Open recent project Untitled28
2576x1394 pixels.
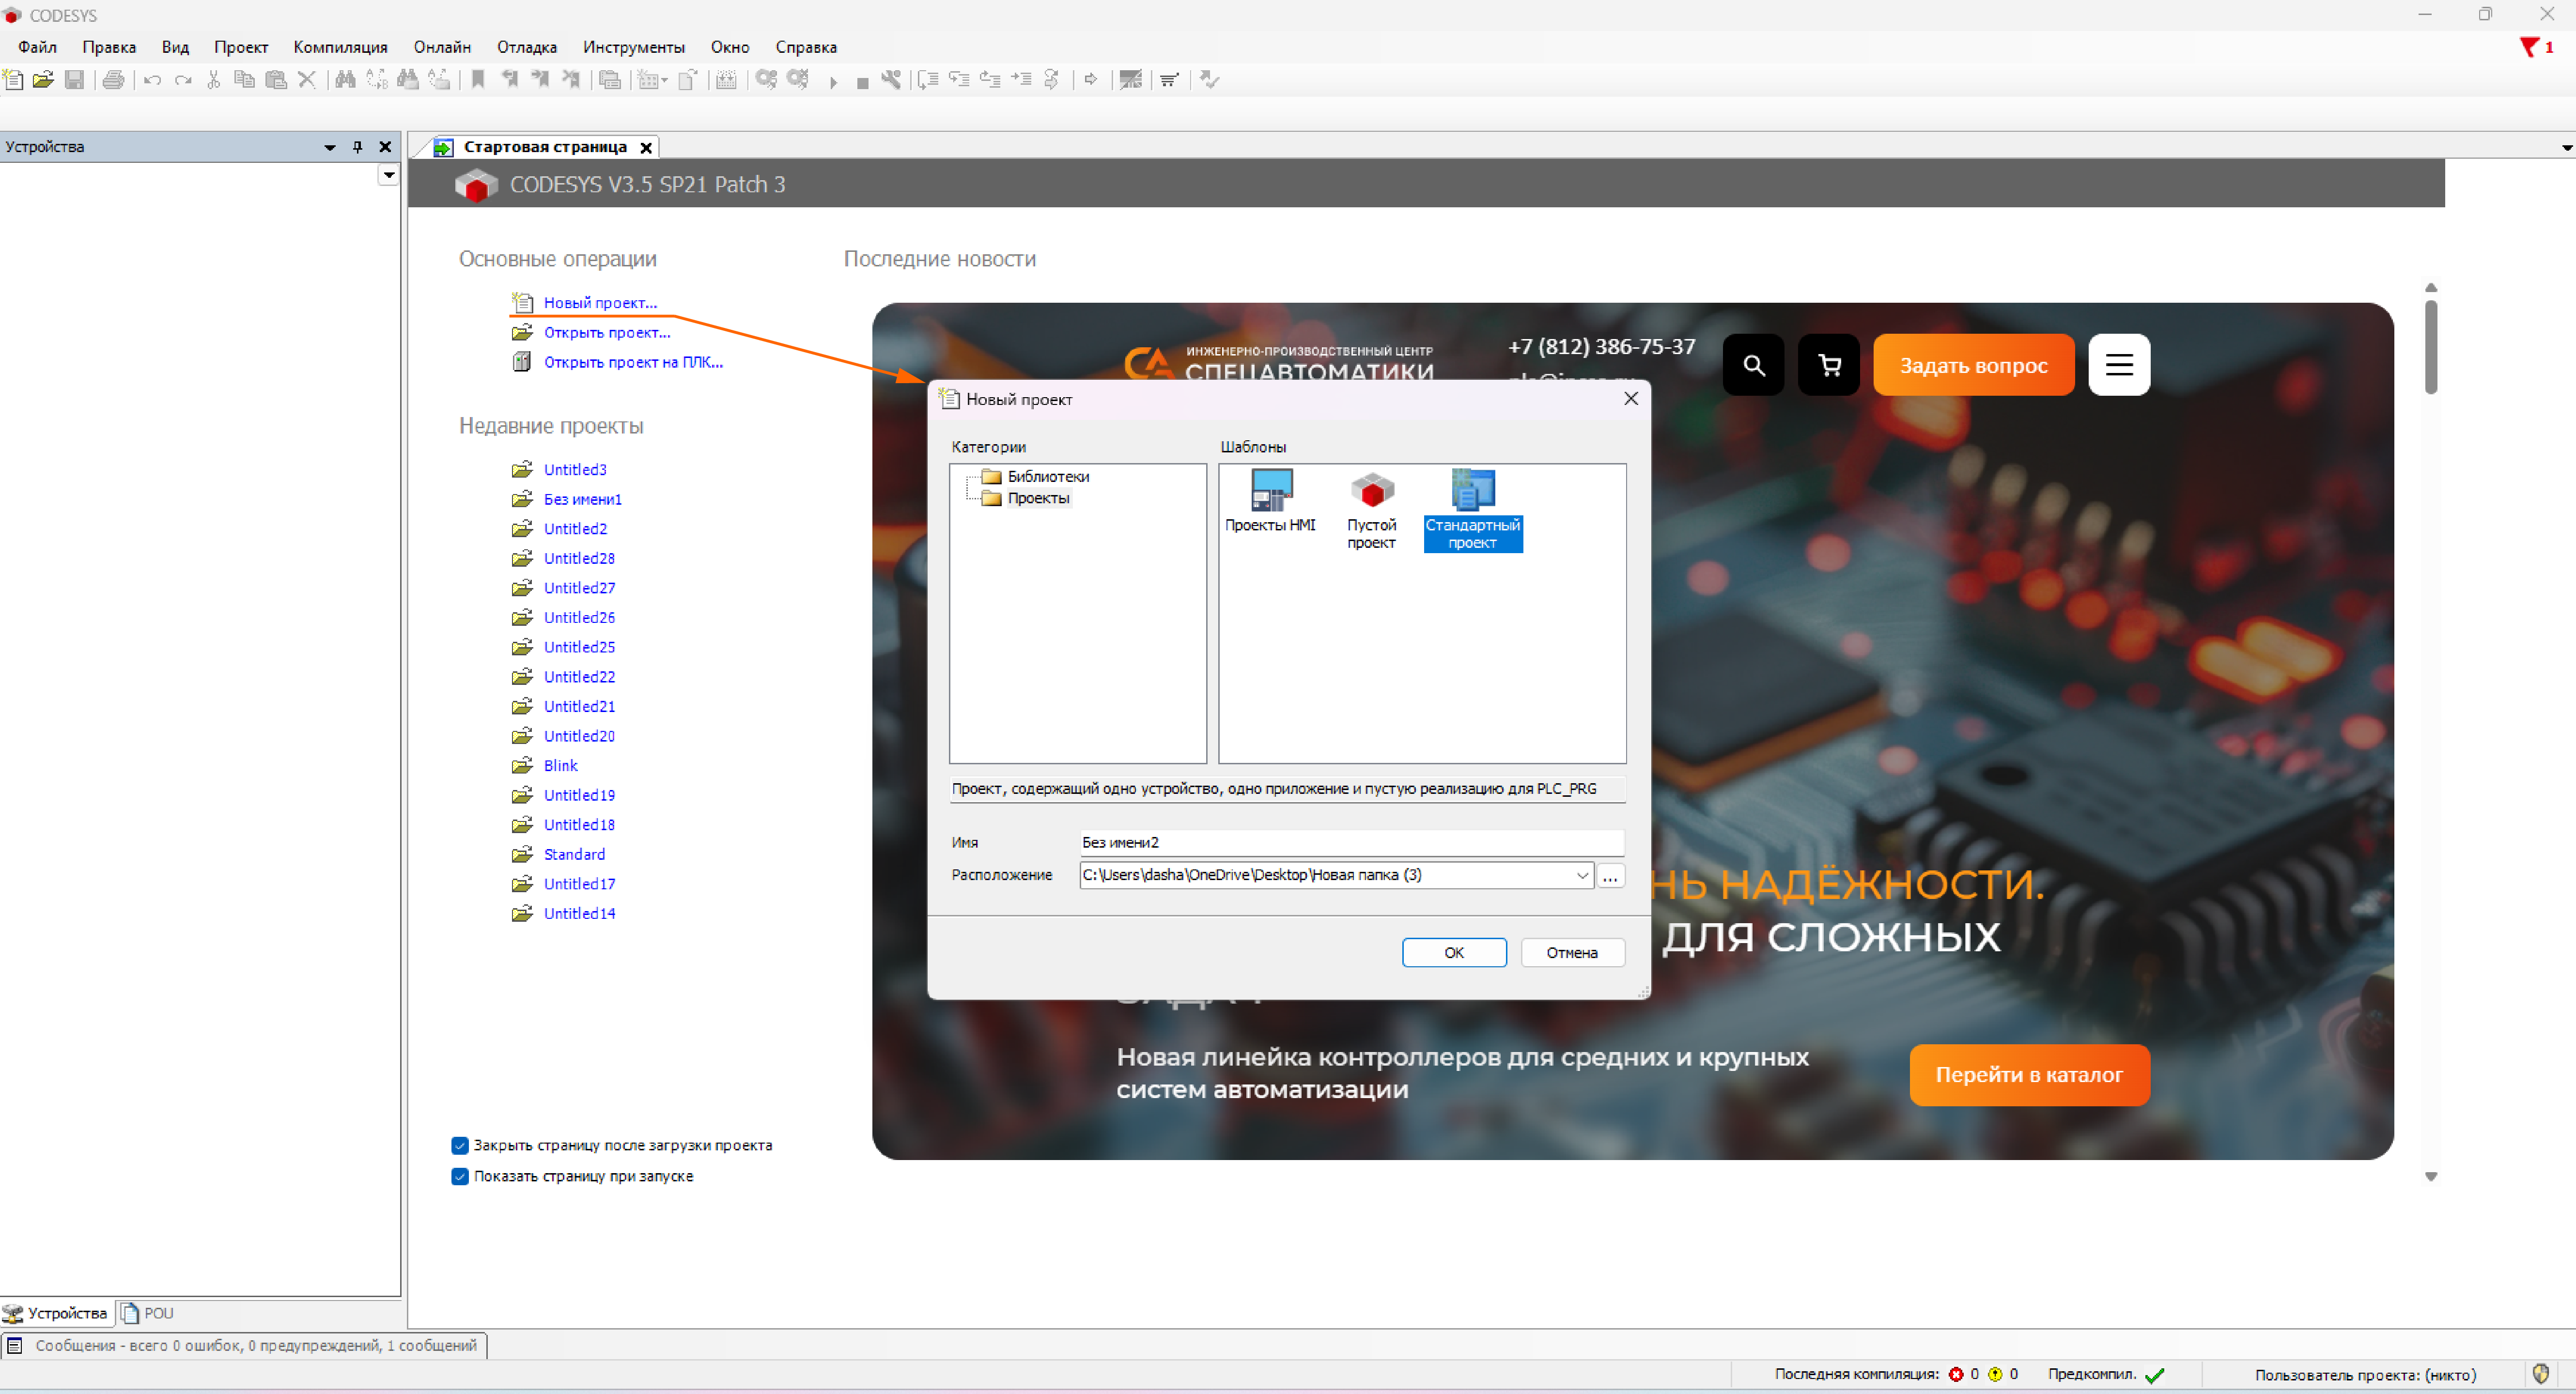tap(579, 558)
